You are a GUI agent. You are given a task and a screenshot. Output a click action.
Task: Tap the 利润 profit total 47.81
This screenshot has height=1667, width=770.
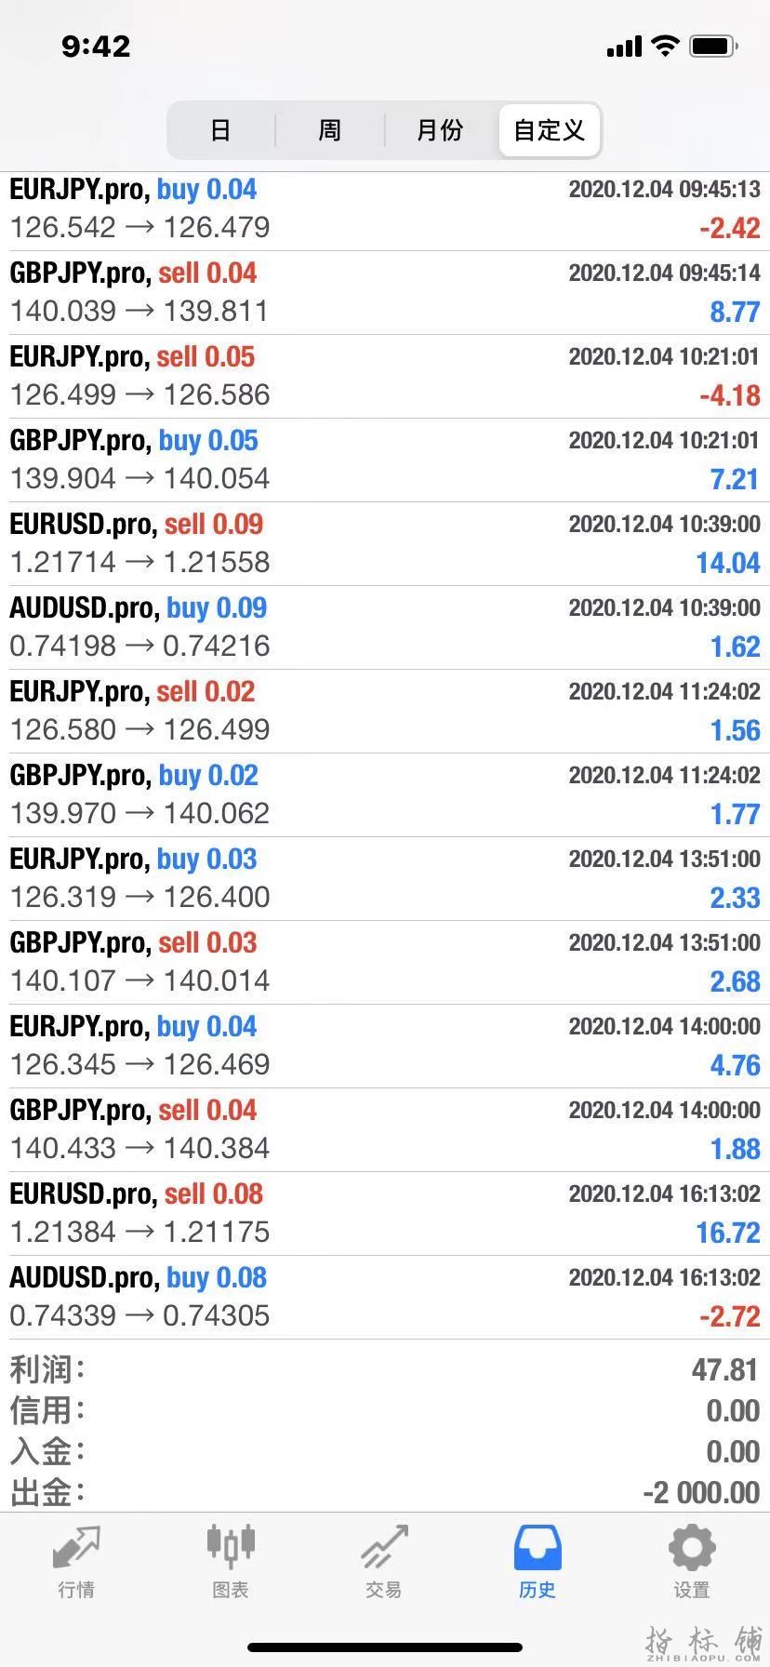(724, 1369)
